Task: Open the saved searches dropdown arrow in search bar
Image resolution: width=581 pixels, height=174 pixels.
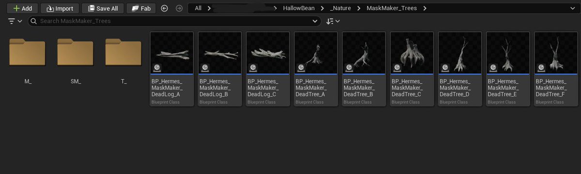Action: 315,21
